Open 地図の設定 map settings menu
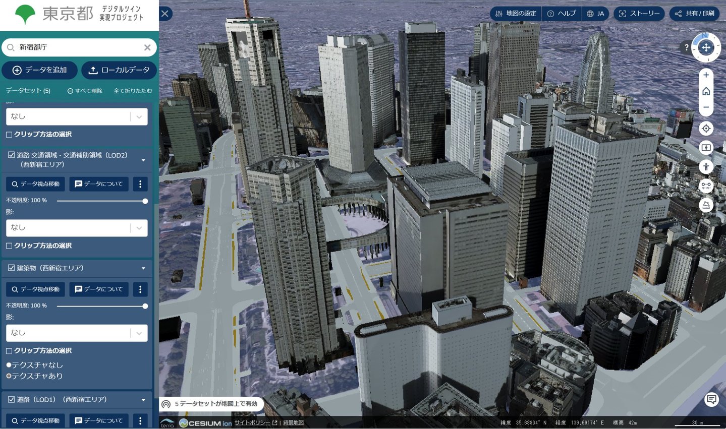This screenshot has height=429, width=726. (x=516, y=14)
